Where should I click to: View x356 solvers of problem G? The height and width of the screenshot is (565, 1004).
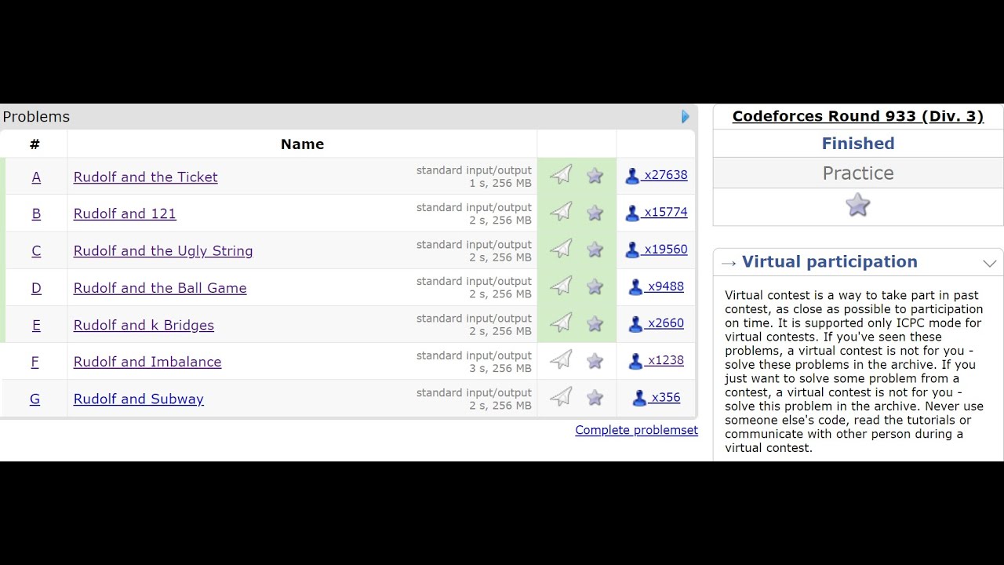[x=657, y=397]
